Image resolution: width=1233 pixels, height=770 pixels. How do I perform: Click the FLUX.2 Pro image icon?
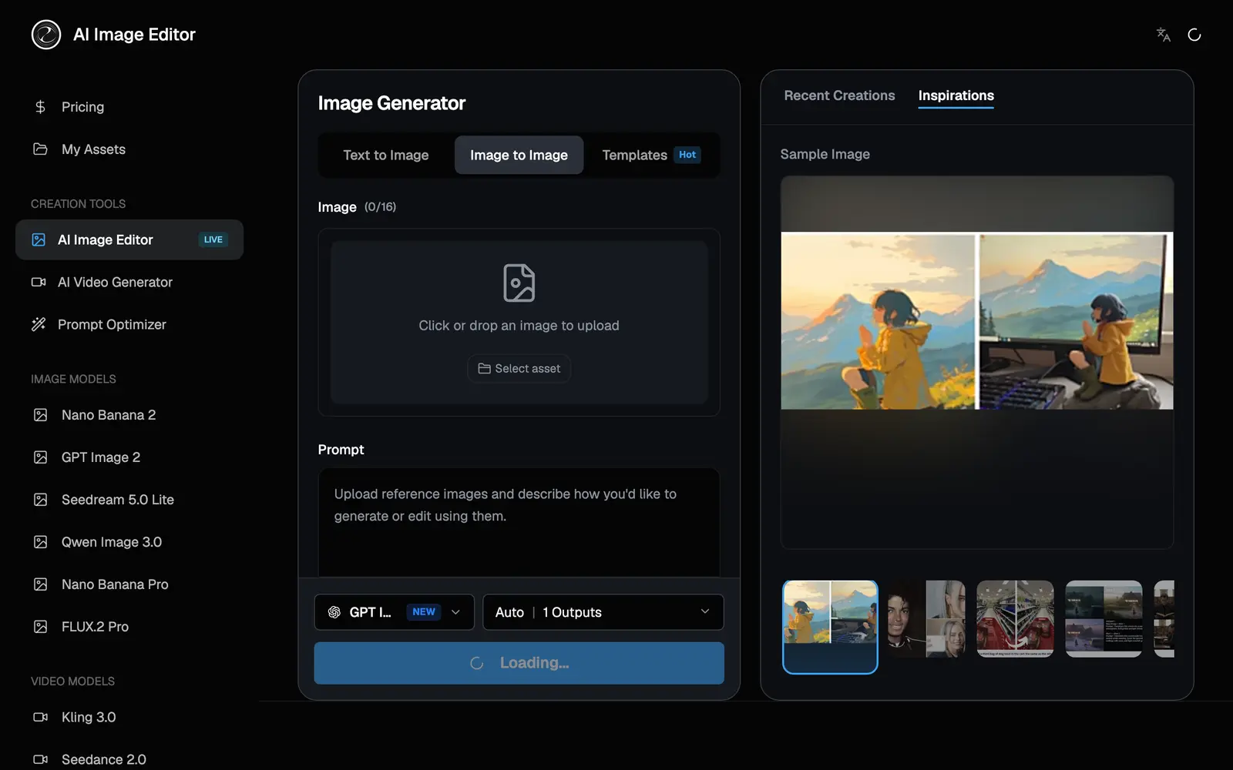[41, 627]
